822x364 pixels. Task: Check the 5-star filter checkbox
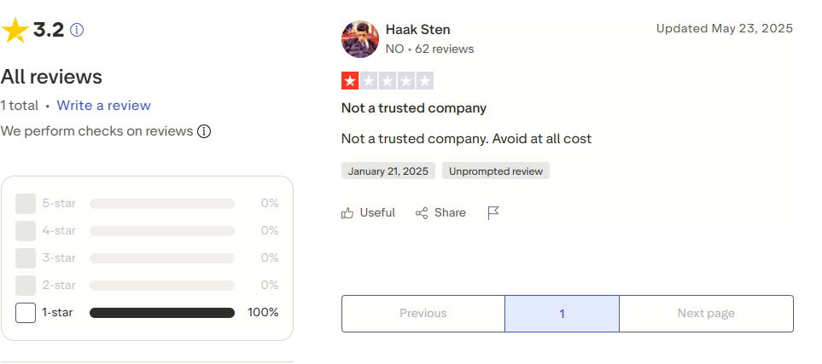click(x=26, y=204)
